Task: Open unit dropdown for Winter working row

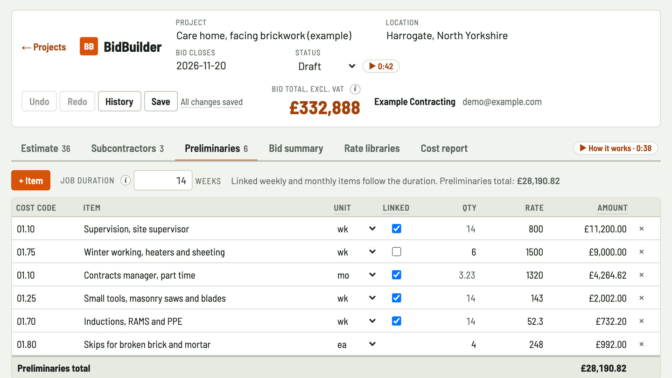Action: pyautogui.click(x=356, y=252)
